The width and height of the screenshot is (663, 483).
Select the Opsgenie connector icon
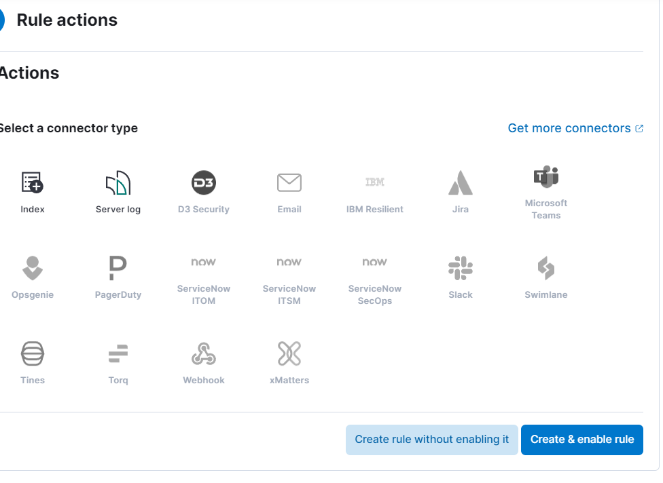click(x=33, y=268)
